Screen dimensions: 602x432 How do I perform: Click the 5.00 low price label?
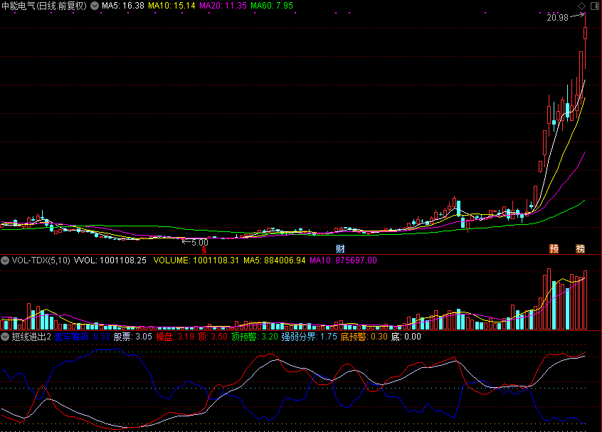click(x=200, y=243)
